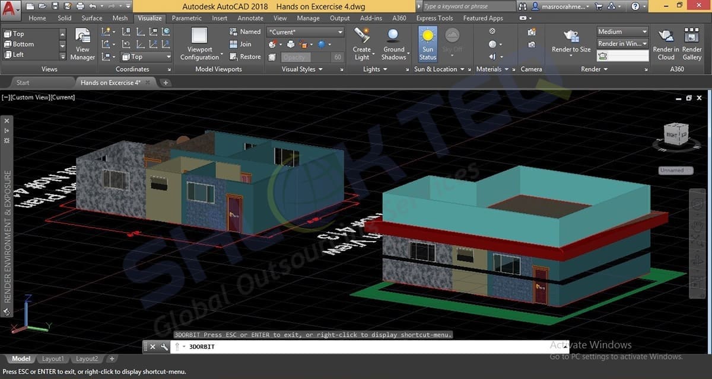The width and height of the screenshot is (712, 379).
Task: Open the Visual Styles *Current* dropdown
Action: click(306, 31)
